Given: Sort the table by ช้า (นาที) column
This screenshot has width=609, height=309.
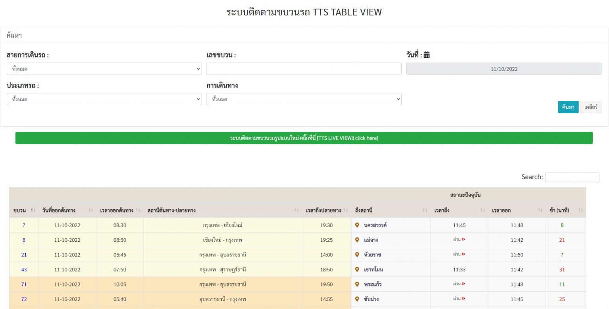Looking at the screenshot, I should coord(581,210).
